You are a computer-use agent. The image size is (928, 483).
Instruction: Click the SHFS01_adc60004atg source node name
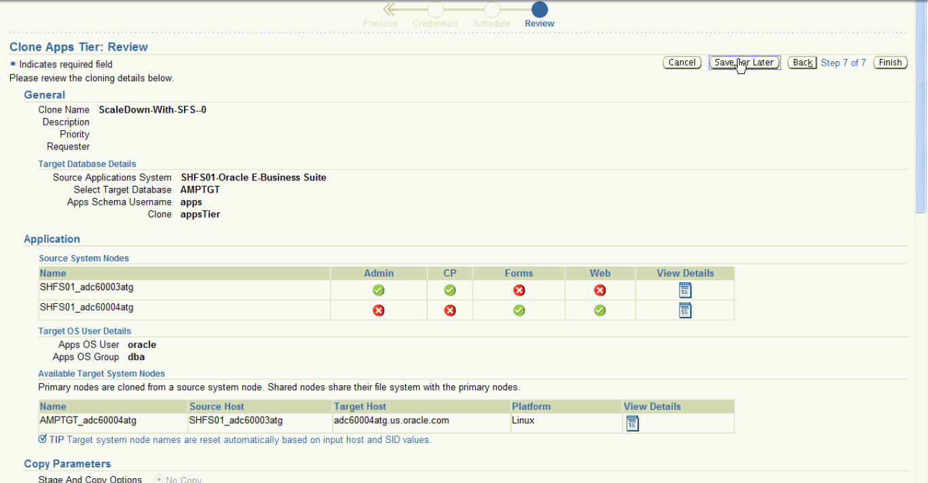tap(87, 307)
